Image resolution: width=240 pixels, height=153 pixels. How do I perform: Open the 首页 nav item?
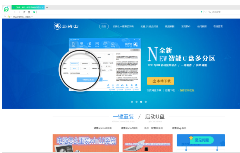(104, 26)
